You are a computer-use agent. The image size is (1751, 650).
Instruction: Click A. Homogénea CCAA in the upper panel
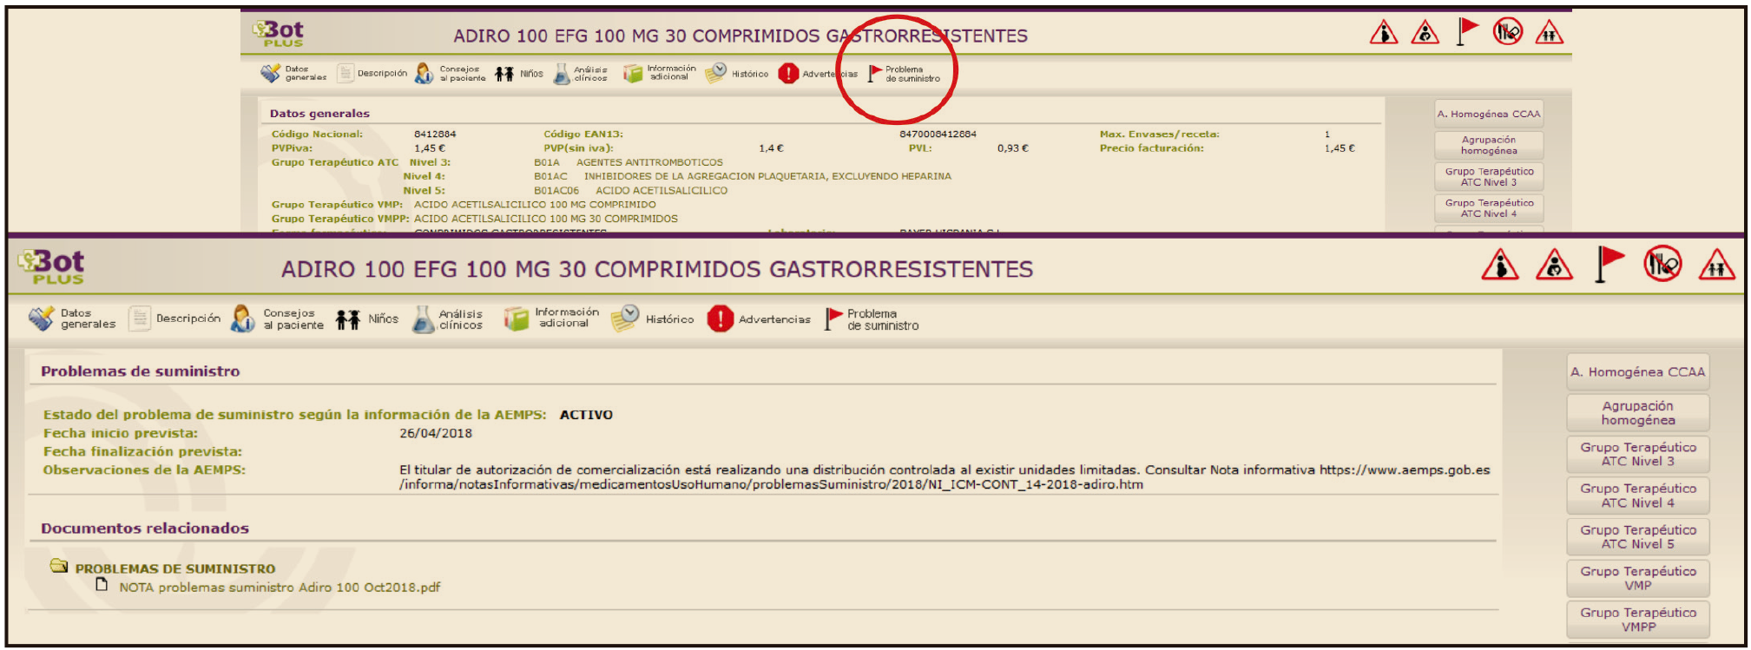(x=1488, y=114)
